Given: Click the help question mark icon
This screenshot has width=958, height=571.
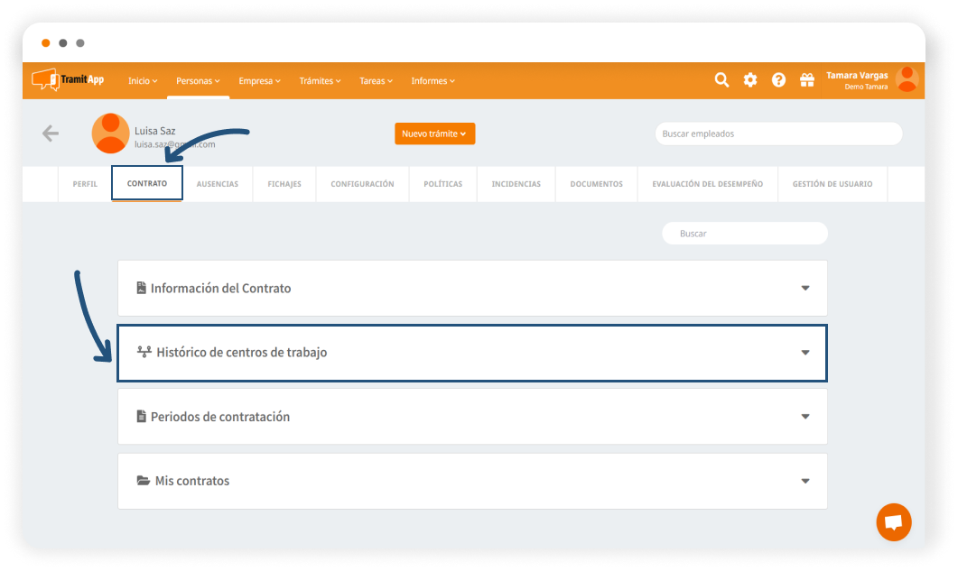Looking at the screenshot, I should tap(778, 80).
